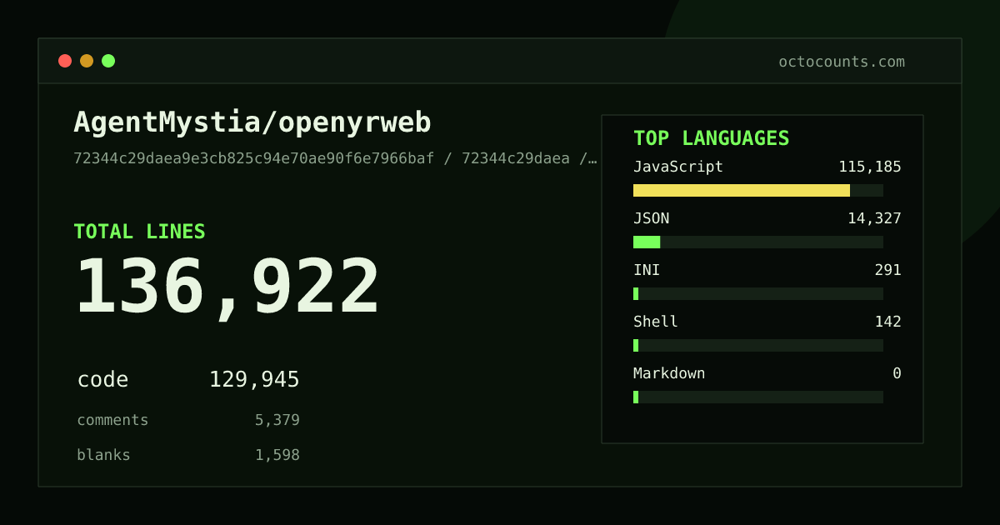Click the comments row label
Viewport: 1000px width, 525px height.
click(x=112, y=420)
